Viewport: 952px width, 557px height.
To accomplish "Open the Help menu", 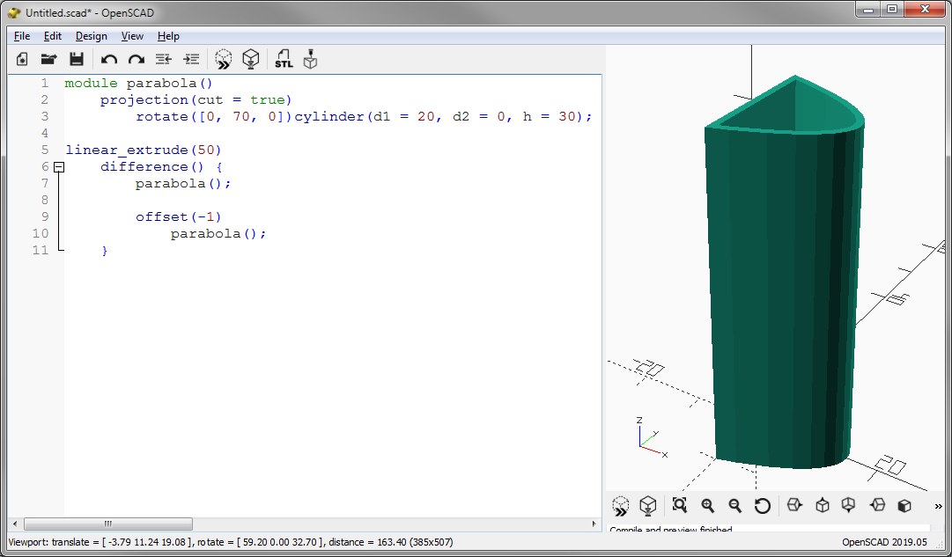I will (x=168, y=36).
